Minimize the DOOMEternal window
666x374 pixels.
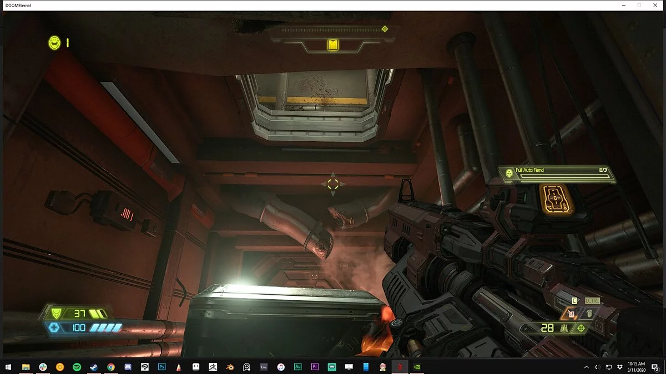pyautogui.click(x=623, y=5)
